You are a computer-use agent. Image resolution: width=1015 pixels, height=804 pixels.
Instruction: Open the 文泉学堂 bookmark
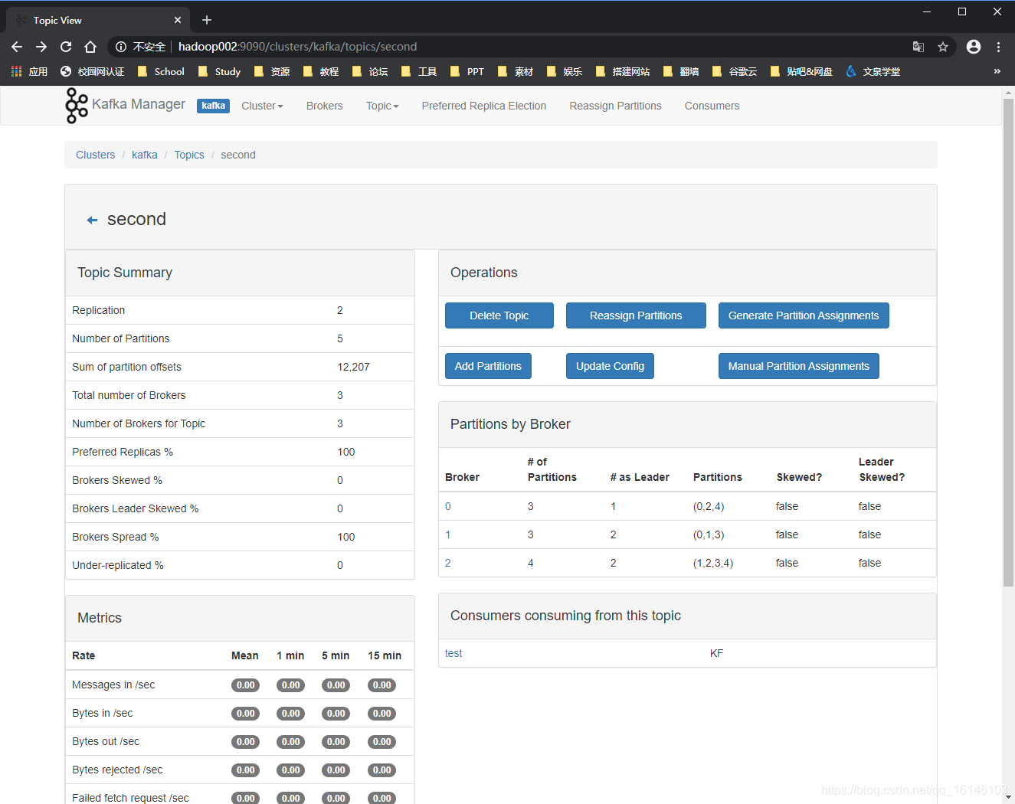873,71
